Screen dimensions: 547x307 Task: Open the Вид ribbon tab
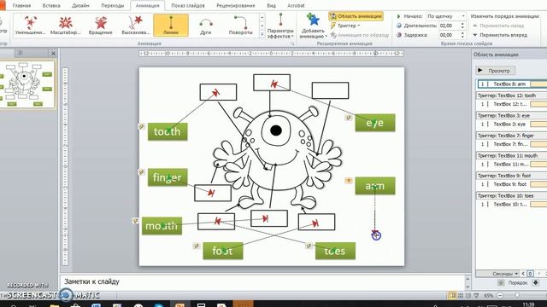[272, 6]
